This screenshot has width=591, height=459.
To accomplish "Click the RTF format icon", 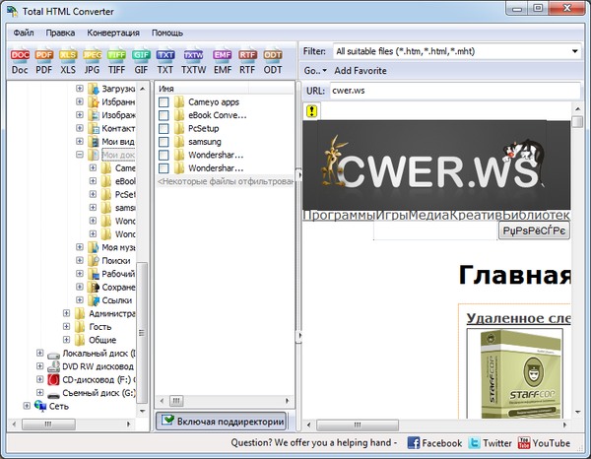I will click(247, 60).
